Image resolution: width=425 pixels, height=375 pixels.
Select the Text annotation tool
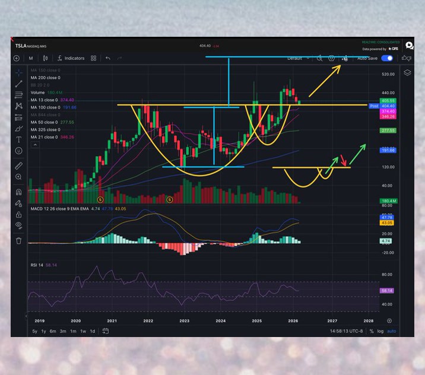tap(19, 139)
